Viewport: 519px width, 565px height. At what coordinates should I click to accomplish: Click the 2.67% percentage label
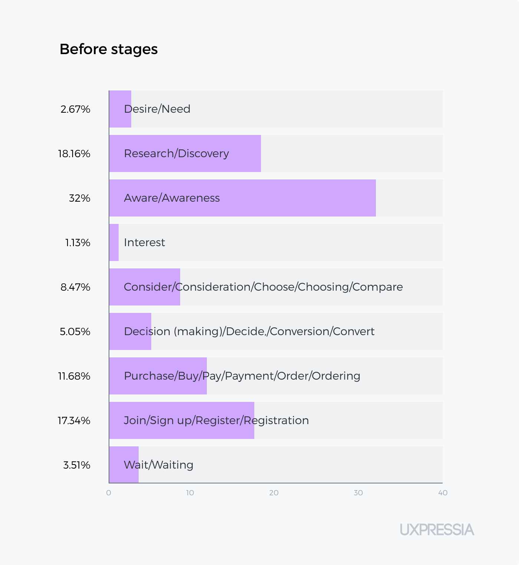click(x=76, y=109)
